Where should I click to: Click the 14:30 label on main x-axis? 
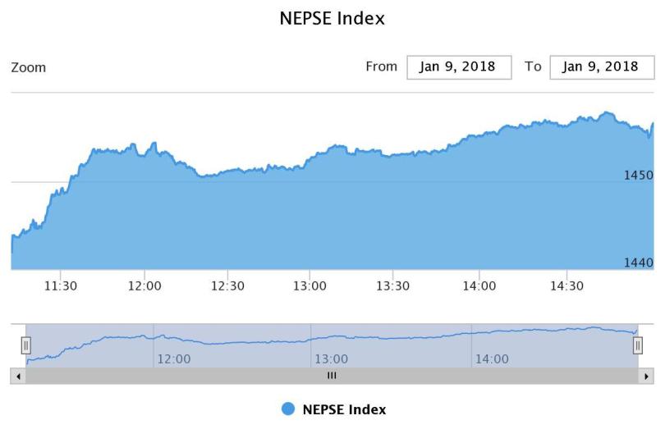point(566,286)
